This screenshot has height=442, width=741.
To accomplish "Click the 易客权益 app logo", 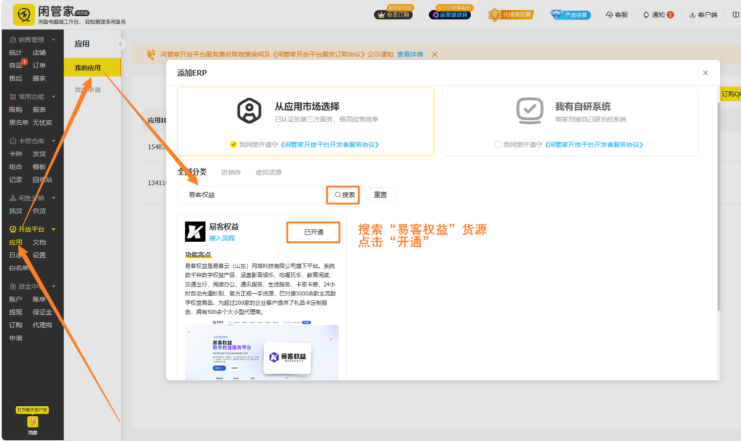I will coord(195,232).
